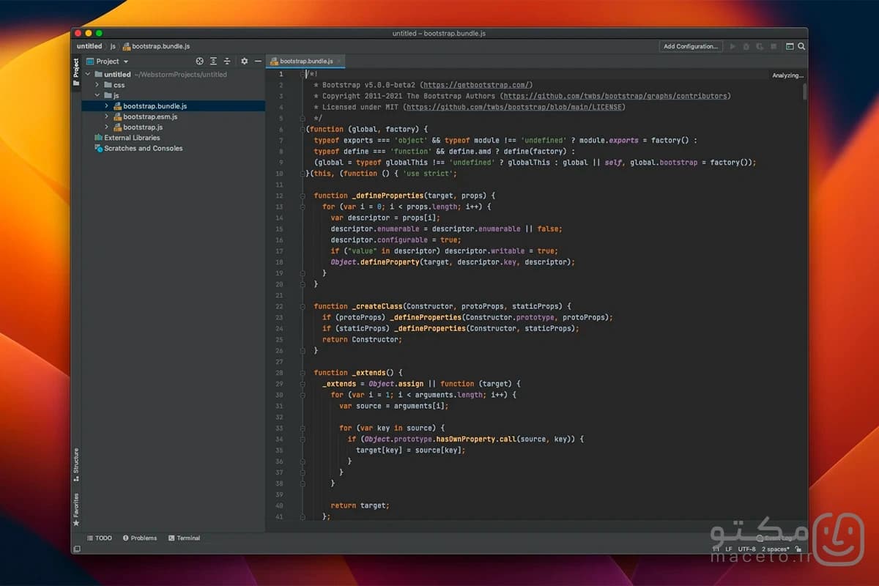The height and width of the screenshot is (586, 879).
Task: Click the Add Configuration... button
Action: tap(691, 46)
